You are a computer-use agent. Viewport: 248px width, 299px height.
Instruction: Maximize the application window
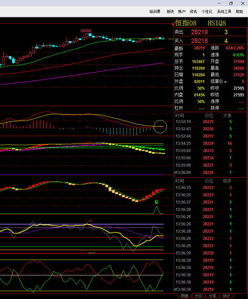(231, 3)
